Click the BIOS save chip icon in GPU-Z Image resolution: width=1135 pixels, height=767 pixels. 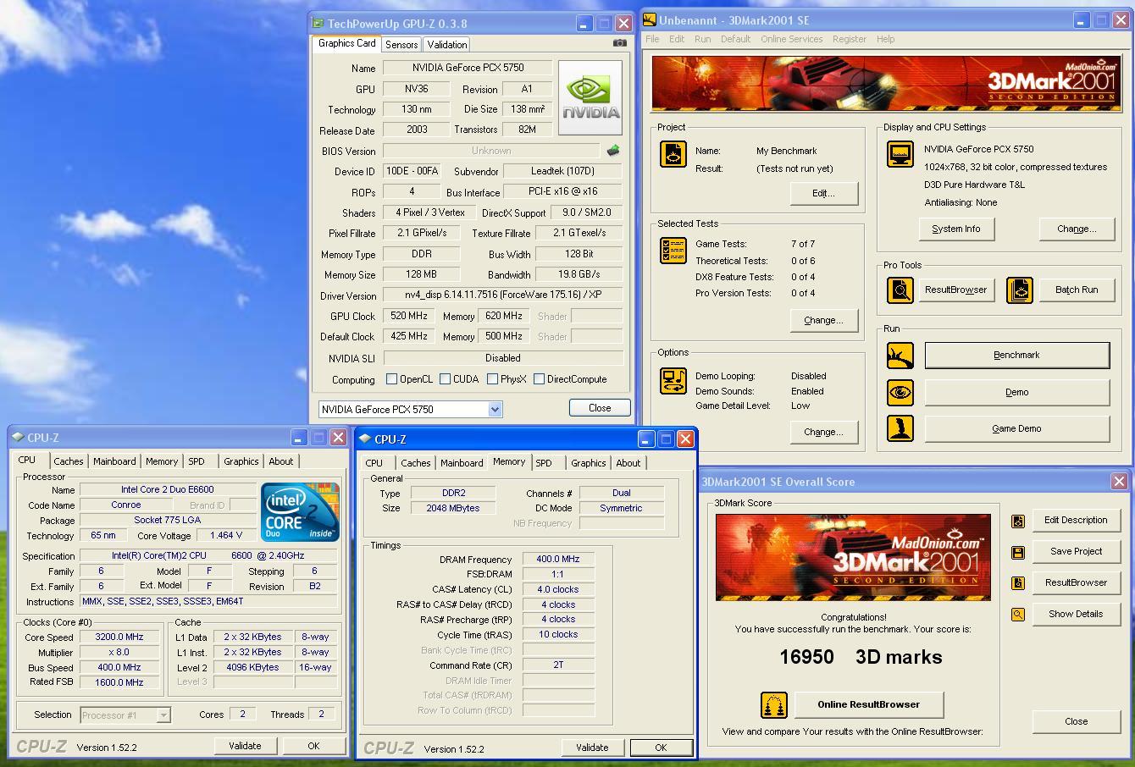[613, 151]
